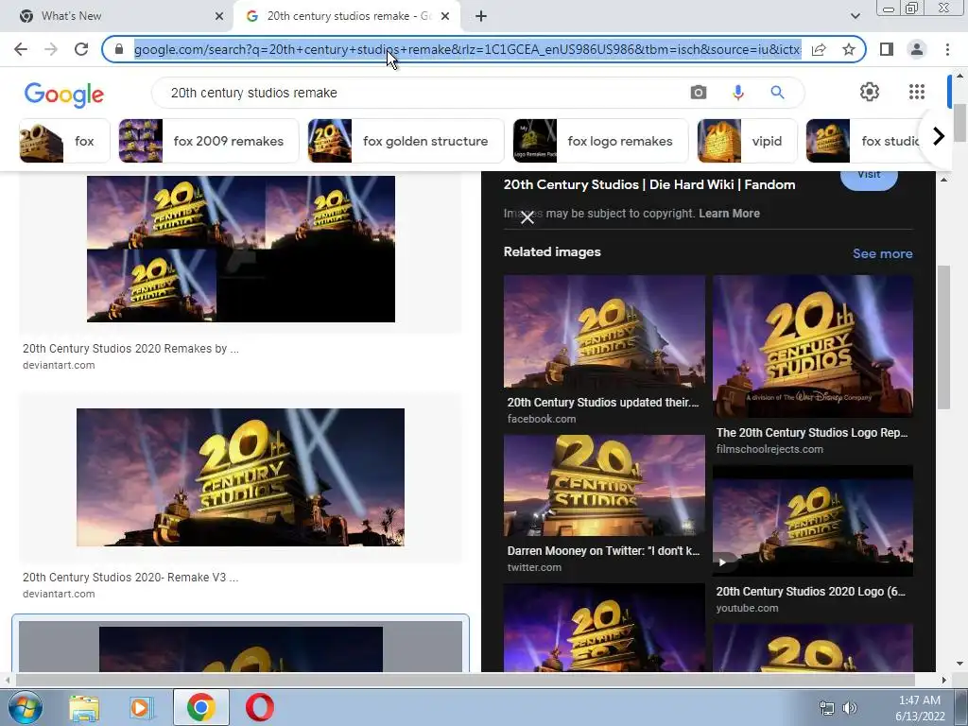Click the blue search magnifier icon
This screenshot has width=968, height=726.
777,93
